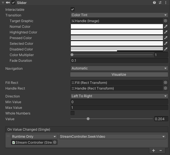Click the Fade Duration field showing 0.1

coord(119,60)
